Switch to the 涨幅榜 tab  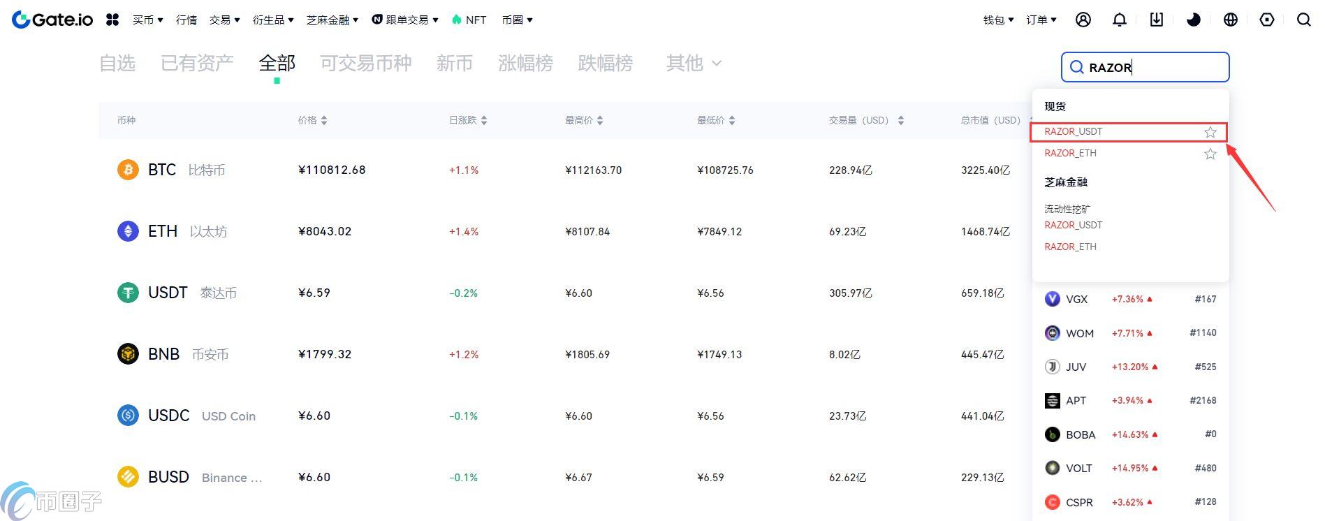pos(526,63)
